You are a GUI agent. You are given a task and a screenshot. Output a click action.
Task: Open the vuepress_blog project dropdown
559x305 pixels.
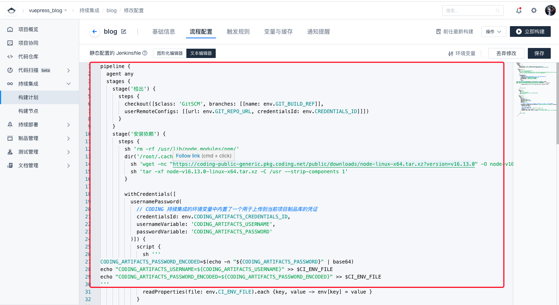pyautogui.click(x=48, y=10)
